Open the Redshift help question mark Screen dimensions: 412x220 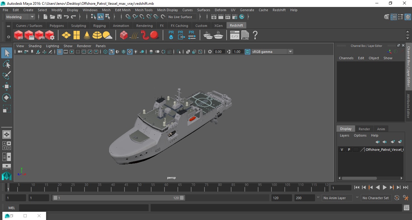(x=255, y=35)
